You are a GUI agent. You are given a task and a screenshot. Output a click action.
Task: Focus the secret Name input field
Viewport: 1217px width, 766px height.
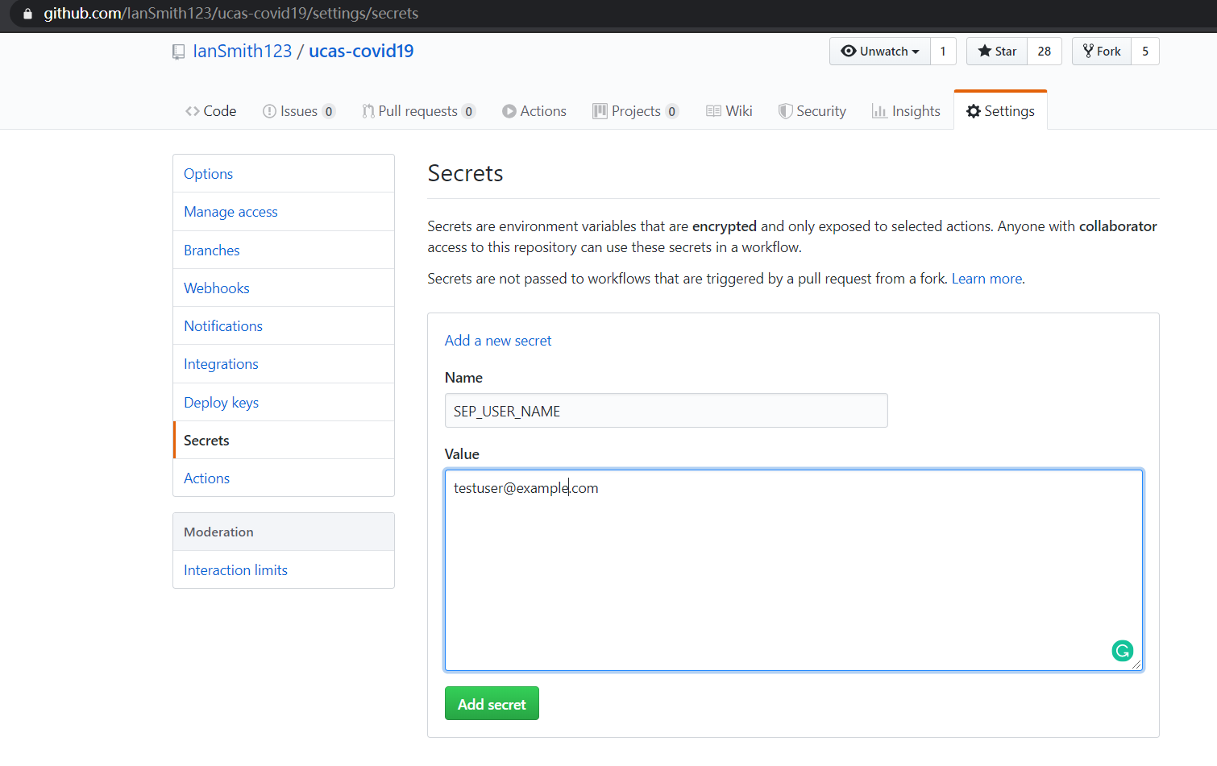666,411
